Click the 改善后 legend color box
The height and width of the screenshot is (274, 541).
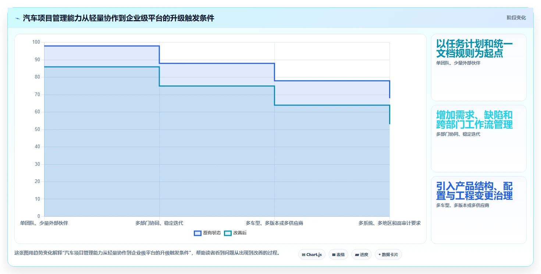[228, 233]
